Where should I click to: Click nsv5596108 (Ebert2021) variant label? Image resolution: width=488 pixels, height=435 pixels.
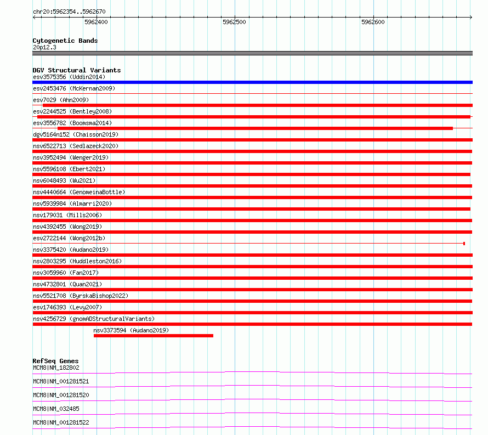point(69,169)
